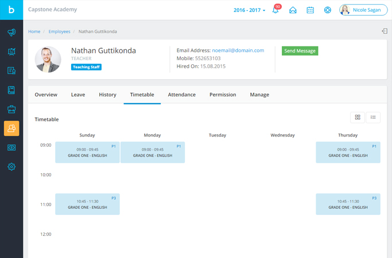The image size is (392, 258).
Task: Select Monday's 09:00 Grade One English slot
Action: click(153, 153)
